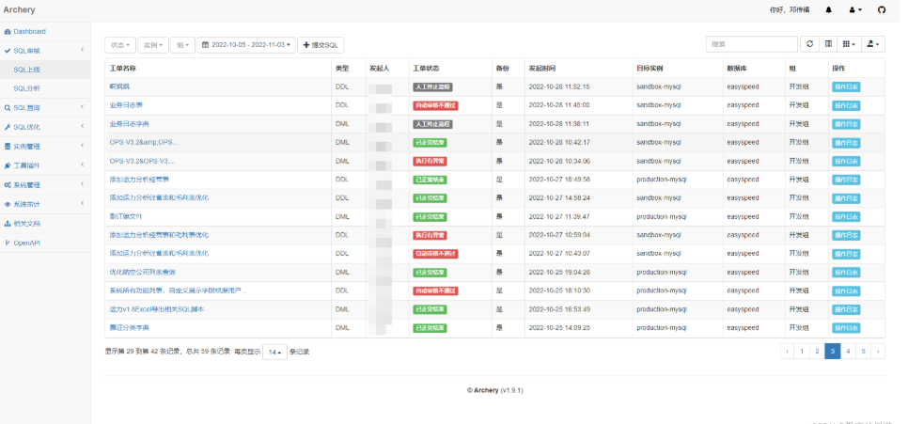908x424 pixels.
Task: Open 操作日志 for the 2022-10-28 11:45:00 row
Action: click(x=846, y=105)
